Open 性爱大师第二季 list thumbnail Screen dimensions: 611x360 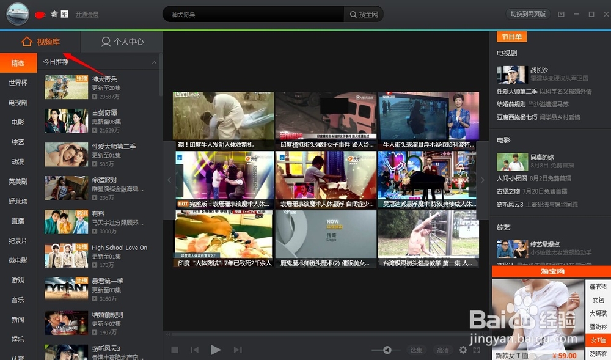(66, 154)
